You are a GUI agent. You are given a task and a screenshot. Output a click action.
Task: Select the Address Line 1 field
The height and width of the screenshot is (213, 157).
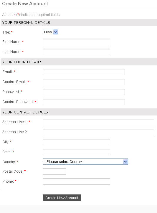click(x=98, y=122)
